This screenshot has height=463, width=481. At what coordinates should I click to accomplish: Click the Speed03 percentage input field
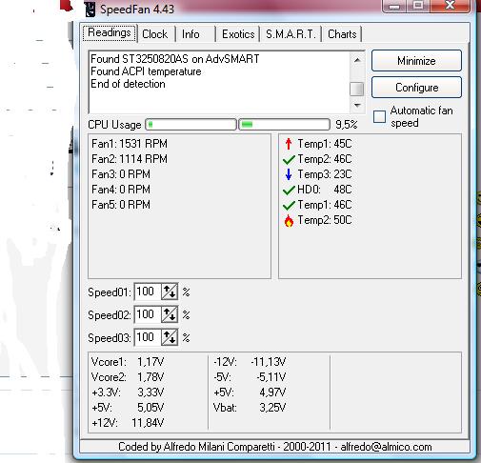click(148, 337)
